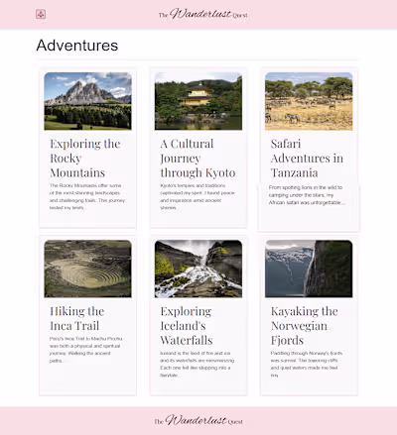397x435 pixels.
Task: Click The Wanderlust Quest footer logo
Action: 198,420
